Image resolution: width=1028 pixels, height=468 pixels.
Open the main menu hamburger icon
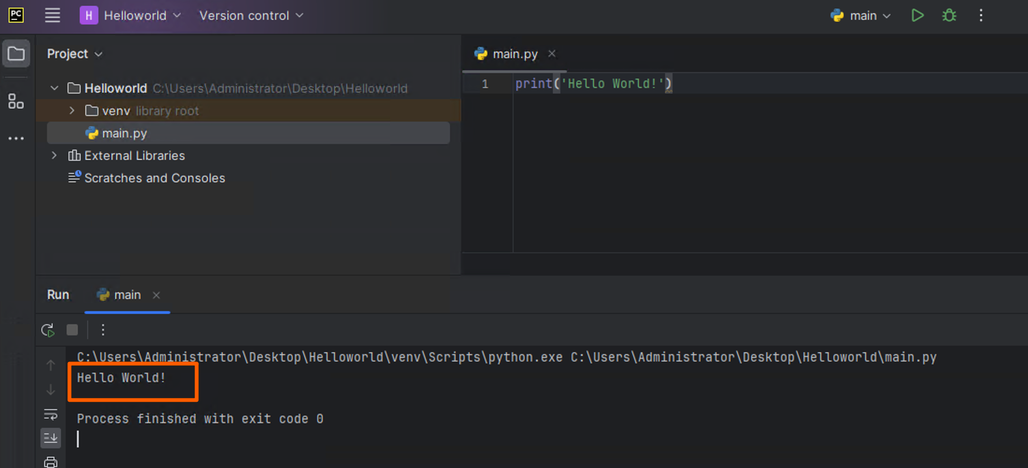(52, 15)
